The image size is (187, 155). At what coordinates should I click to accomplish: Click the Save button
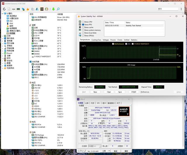pyautogui.click(x=120, y=92)
